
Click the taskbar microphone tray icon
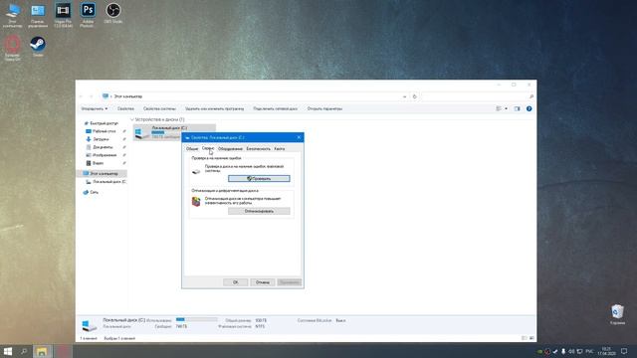coord(563,351)
